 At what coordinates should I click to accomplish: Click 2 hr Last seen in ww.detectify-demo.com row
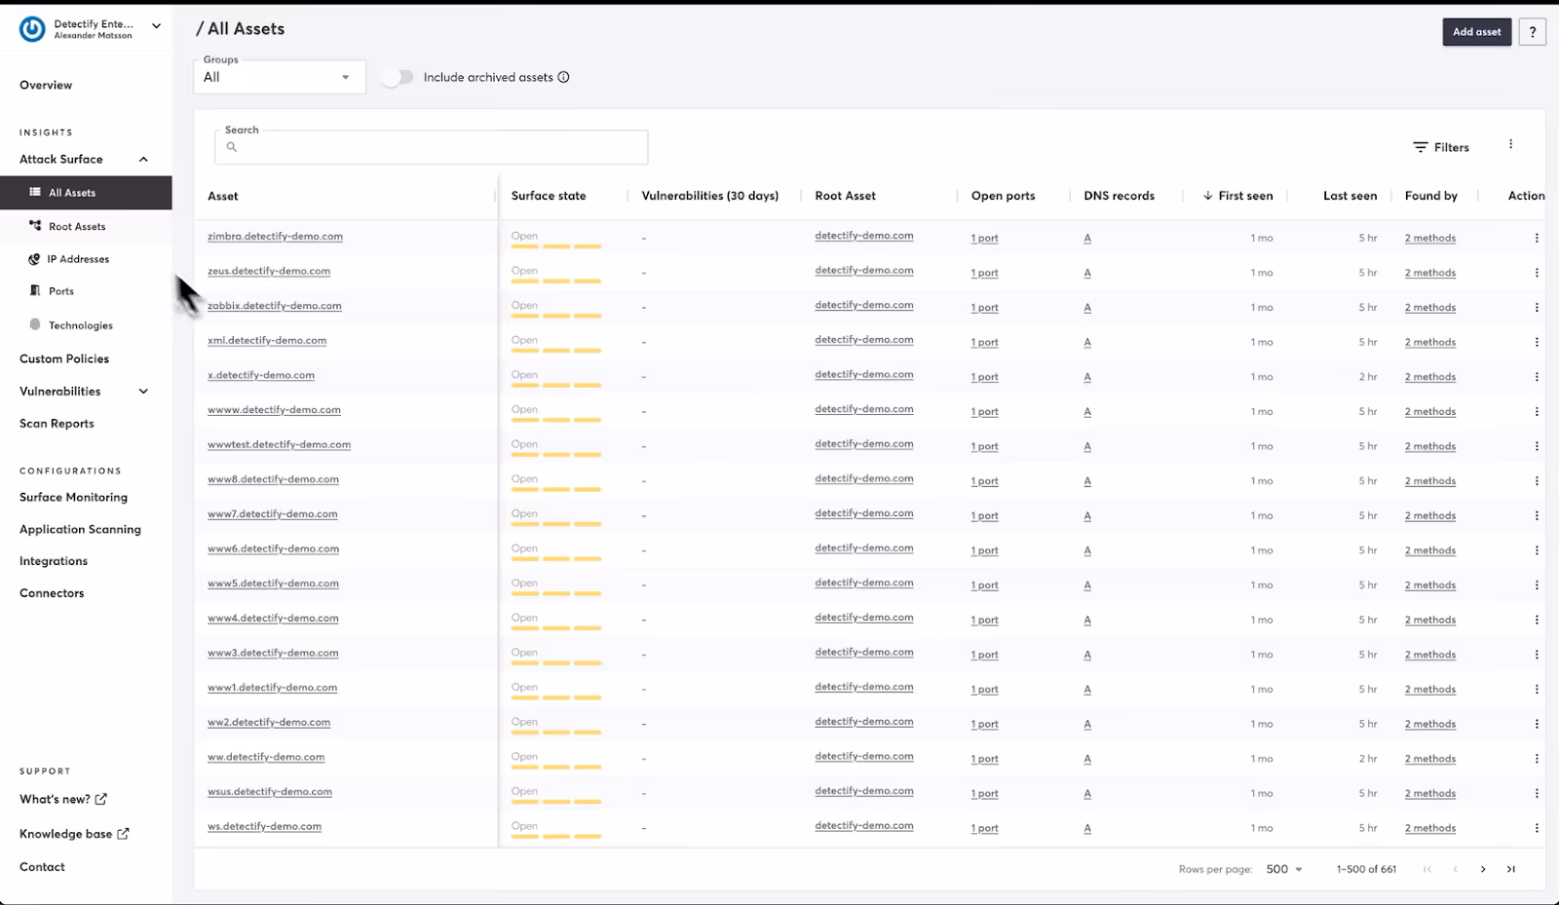coord(1368,759)
